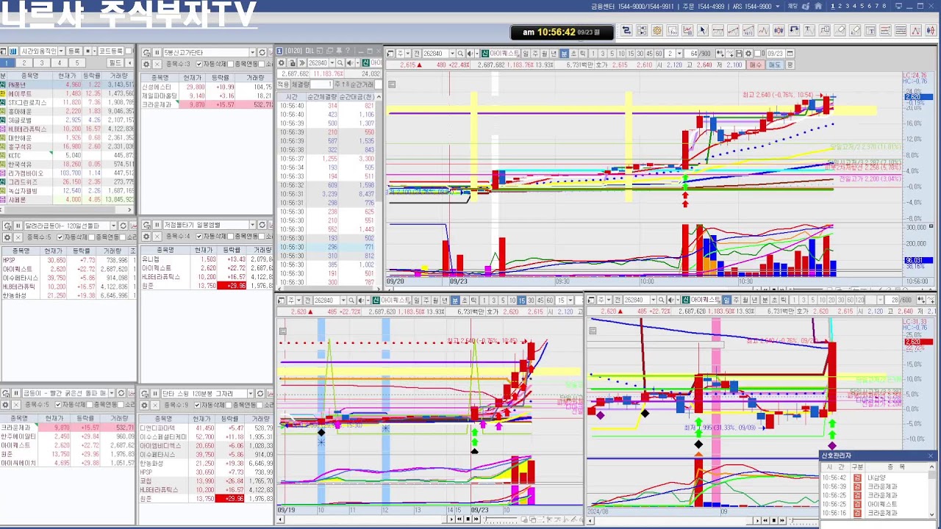Click the swap arrows icon beside the clock
This screenshot has height=529, width=941.
tap(627, 30)
